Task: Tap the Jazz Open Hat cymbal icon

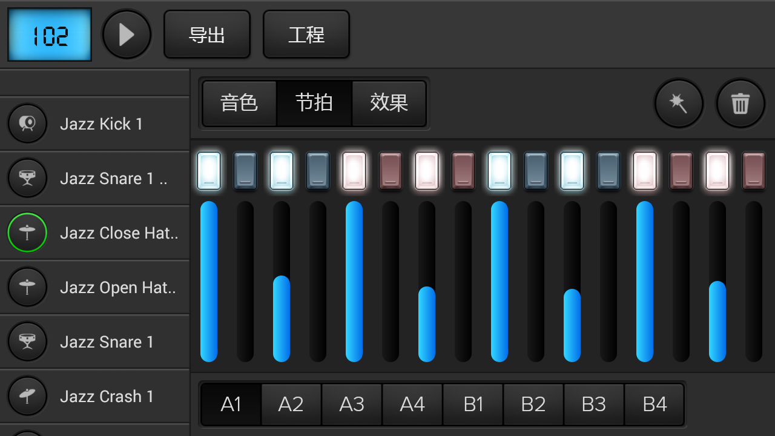Action: (27, 287)
